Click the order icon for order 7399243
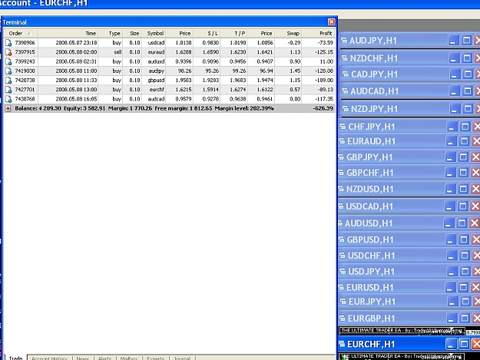This screenshot has height=360, width=480. pos(8,61)
